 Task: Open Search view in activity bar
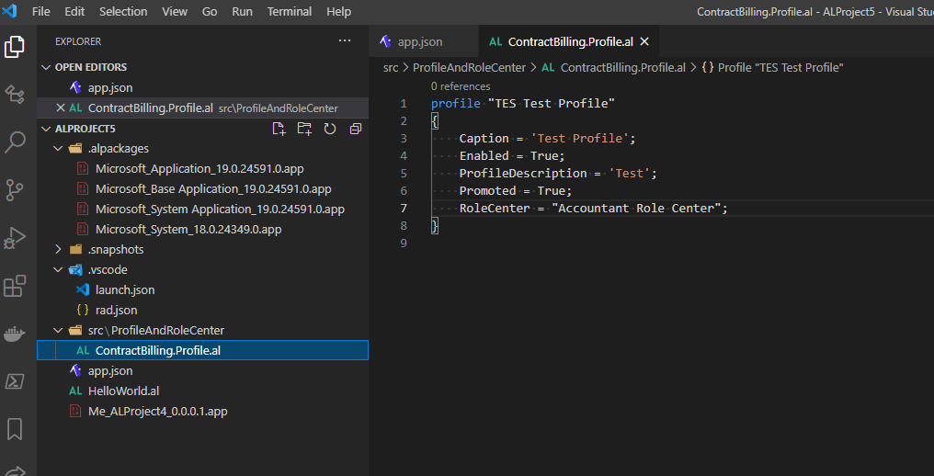(x=15, y=142)
